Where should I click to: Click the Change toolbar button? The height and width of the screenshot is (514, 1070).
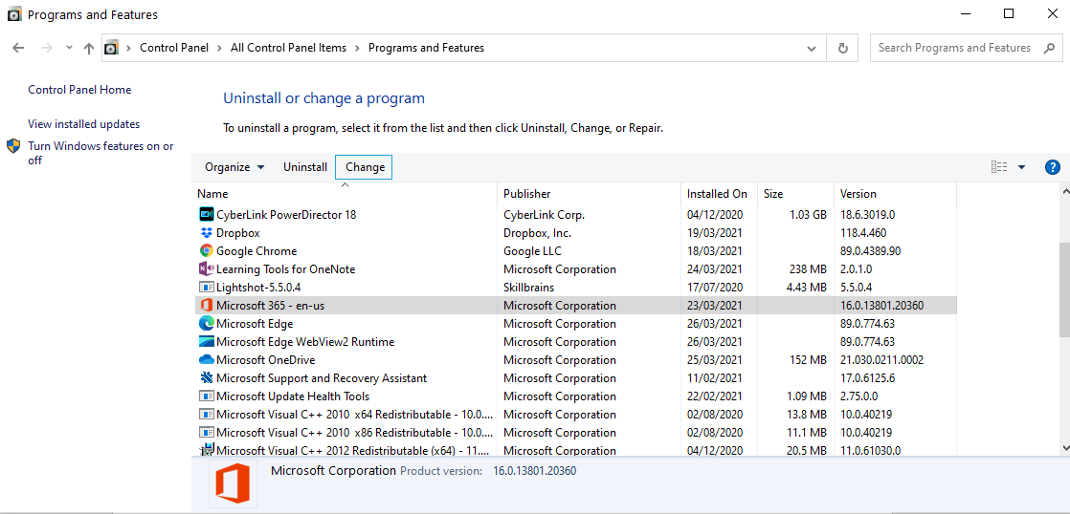click(x=365, y=167)
